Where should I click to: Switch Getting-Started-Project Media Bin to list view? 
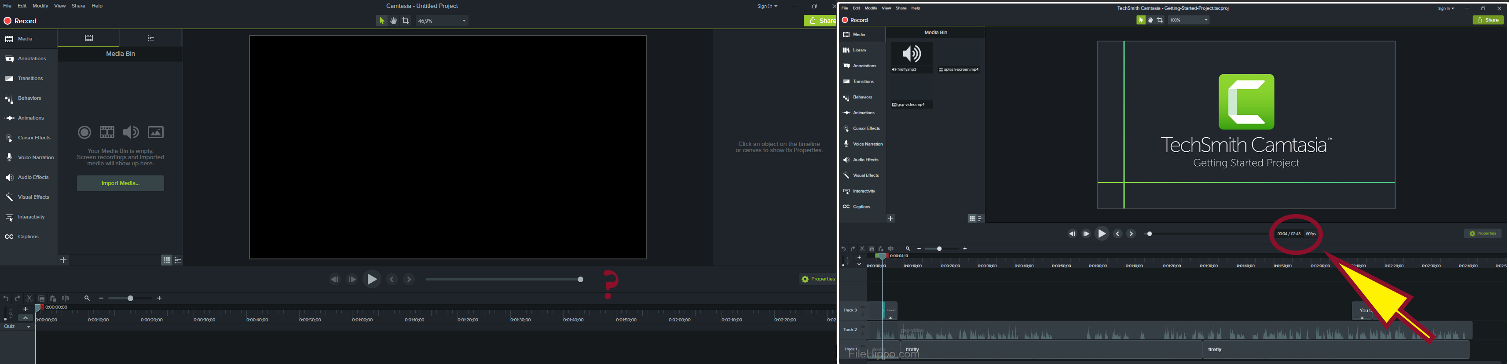coord(981,218)
